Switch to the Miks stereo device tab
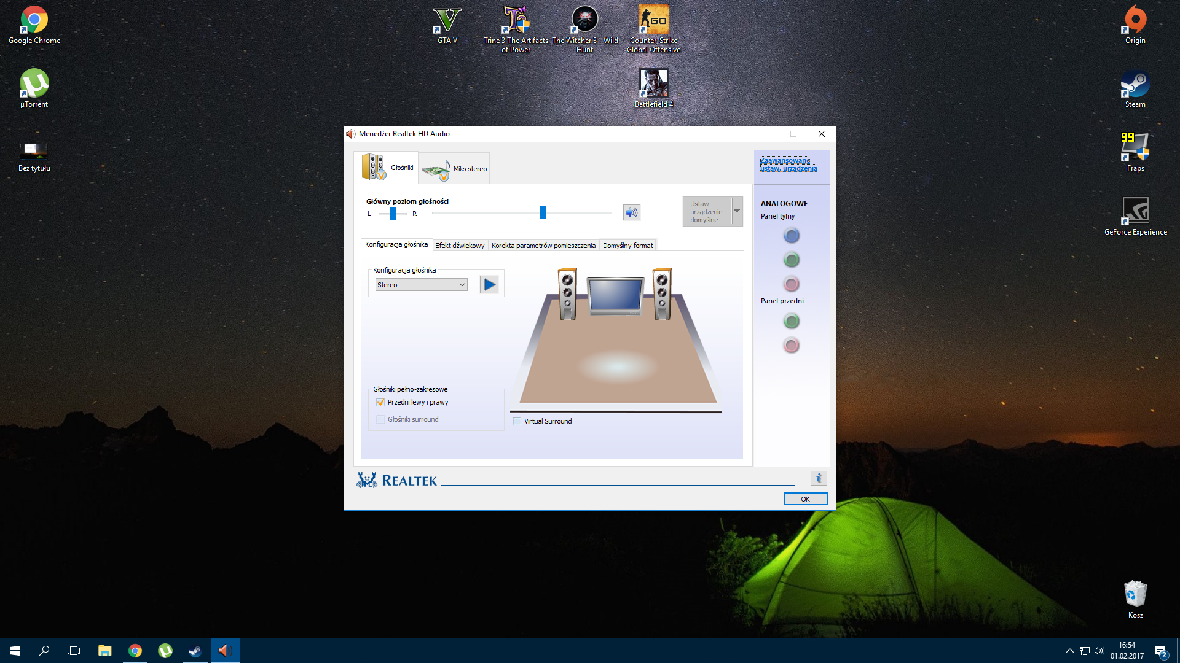Screen dimensions: 1180x663 454,169
